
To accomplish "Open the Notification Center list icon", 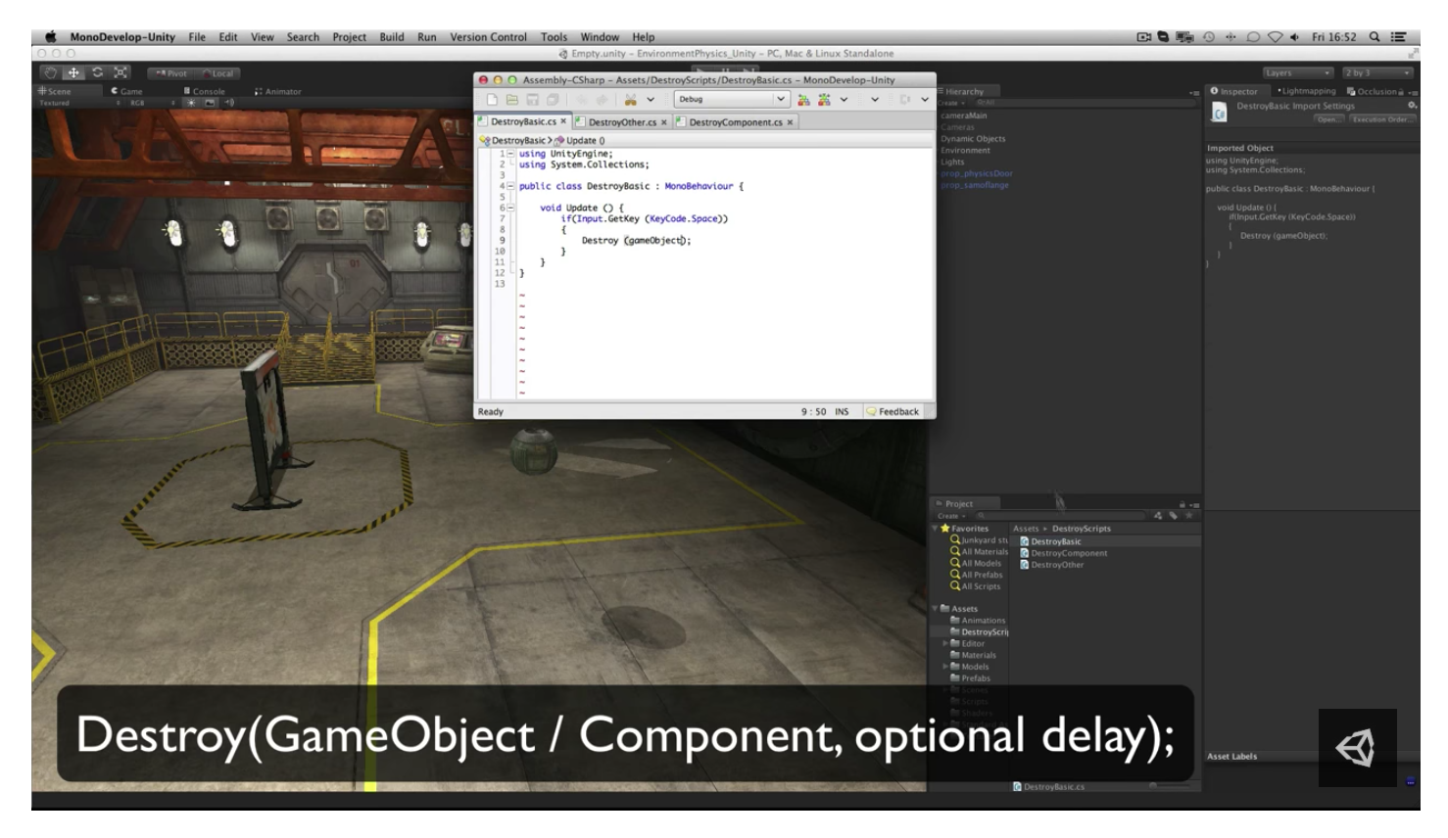I will click(1399, 37).
